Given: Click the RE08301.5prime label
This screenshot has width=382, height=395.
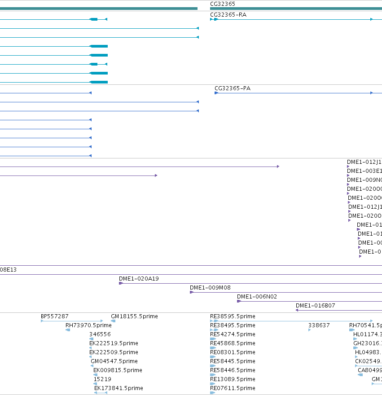Looking at the screenshot, I should coord(233,352).
